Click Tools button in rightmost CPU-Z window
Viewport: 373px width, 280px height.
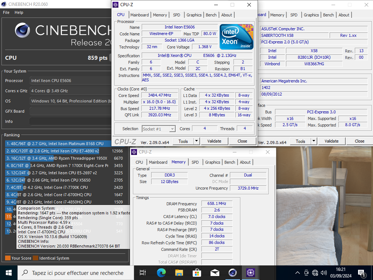tap(301, 141)
